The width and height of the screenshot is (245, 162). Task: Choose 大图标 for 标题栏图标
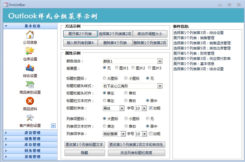coord(104,78)
